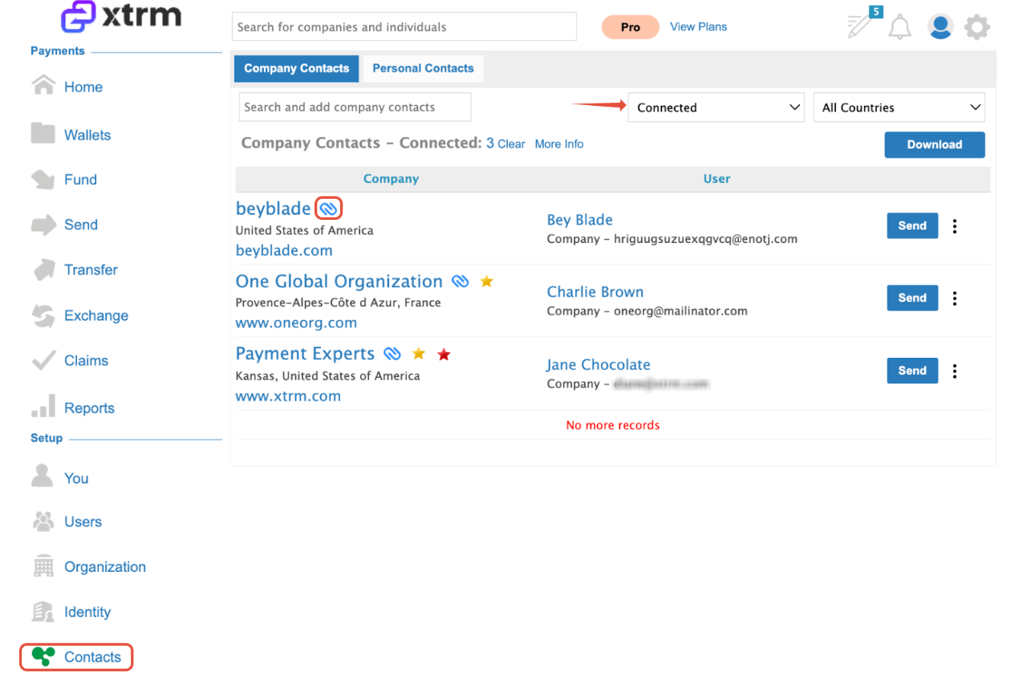Expand the All Countries dropdown
Image resolution: width=1031 pixels, height=677 pixels.
(899, 107)
